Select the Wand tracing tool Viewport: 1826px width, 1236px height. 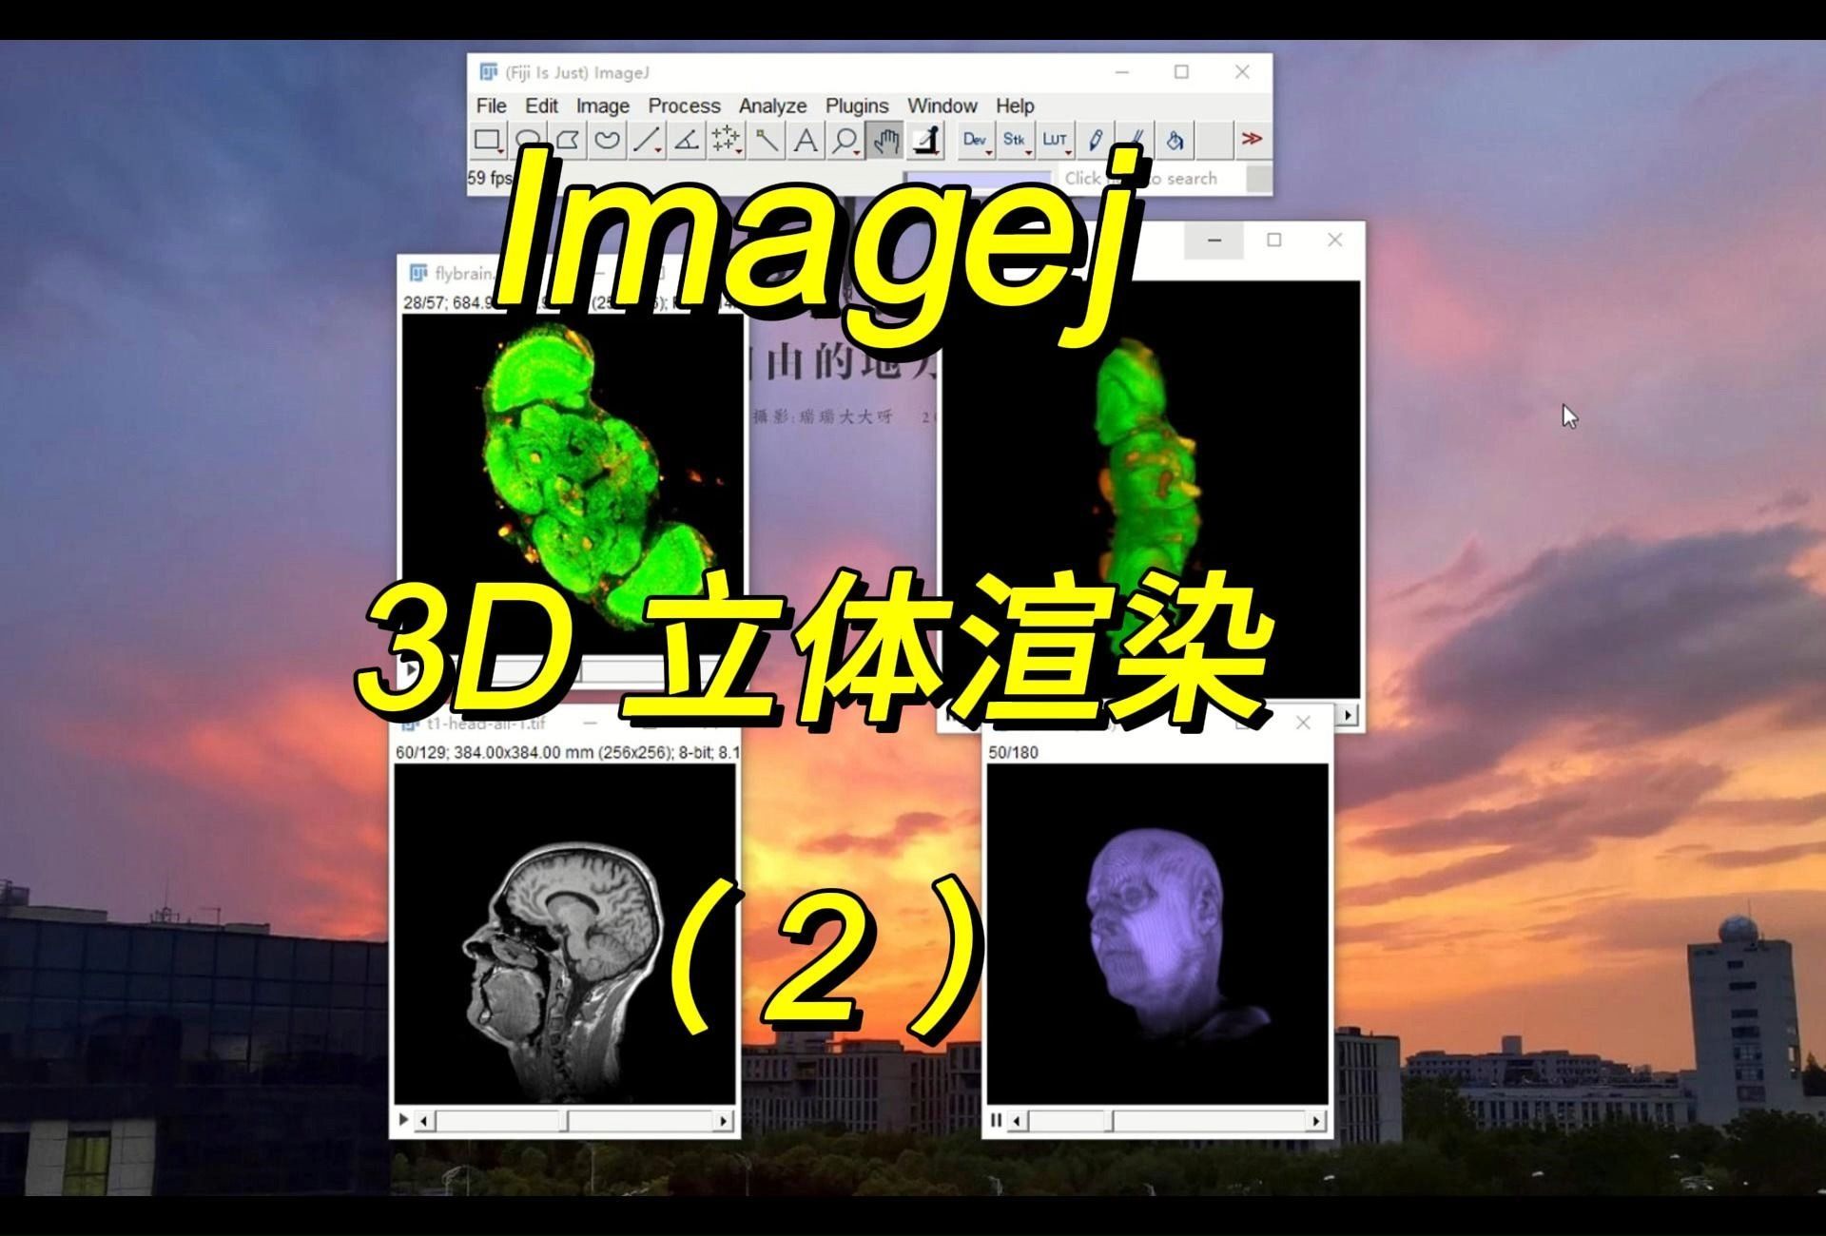[x=767, y=141]
